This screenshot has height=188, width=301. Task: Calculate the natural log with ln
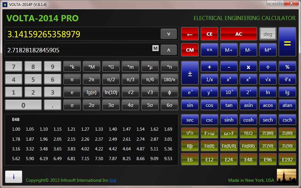point(268,92)
